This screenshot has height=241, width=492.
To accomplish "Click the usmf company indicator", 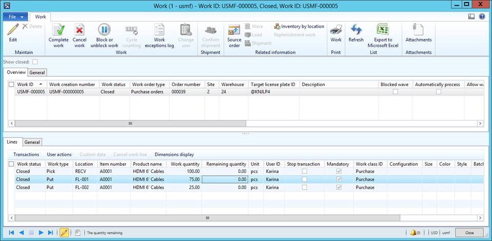I will point(446,233).
